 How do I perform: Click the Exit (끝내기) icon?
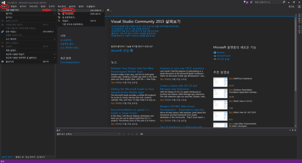coord(2,62)
